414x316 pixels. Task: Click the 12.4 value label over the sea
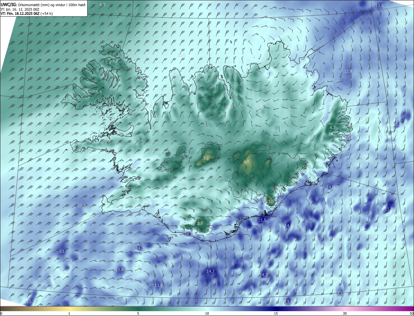[82, 206]
